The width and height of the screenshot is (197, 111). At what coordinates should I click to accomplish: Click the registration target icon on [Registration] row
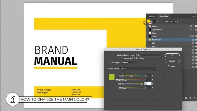coord(196,30)
